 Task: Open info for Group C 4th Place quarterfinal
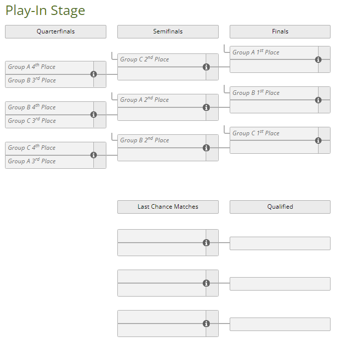click(93, 155)
